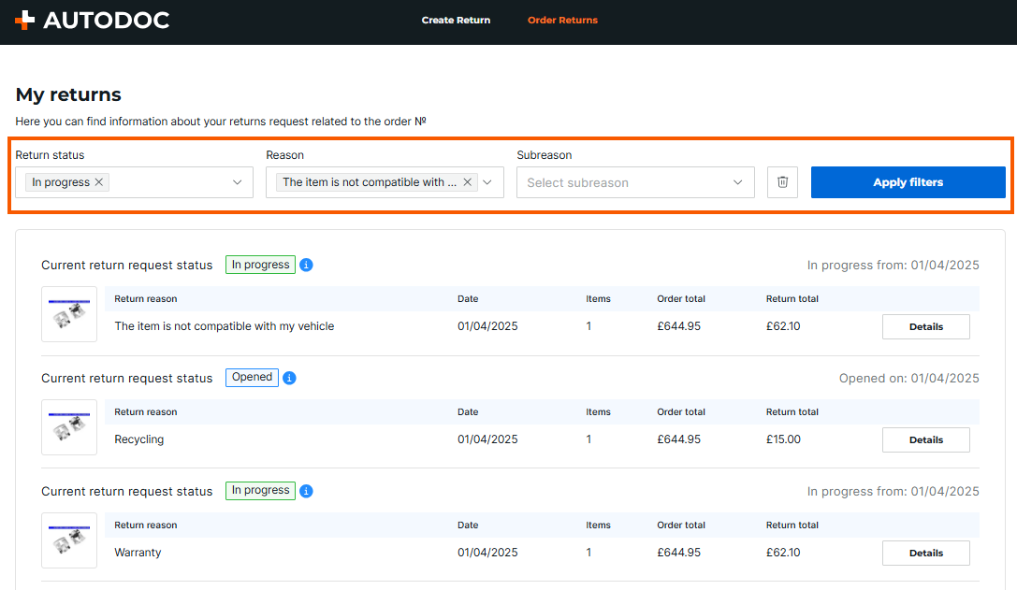Switch to the Order Returns tab

click(562, 20)
